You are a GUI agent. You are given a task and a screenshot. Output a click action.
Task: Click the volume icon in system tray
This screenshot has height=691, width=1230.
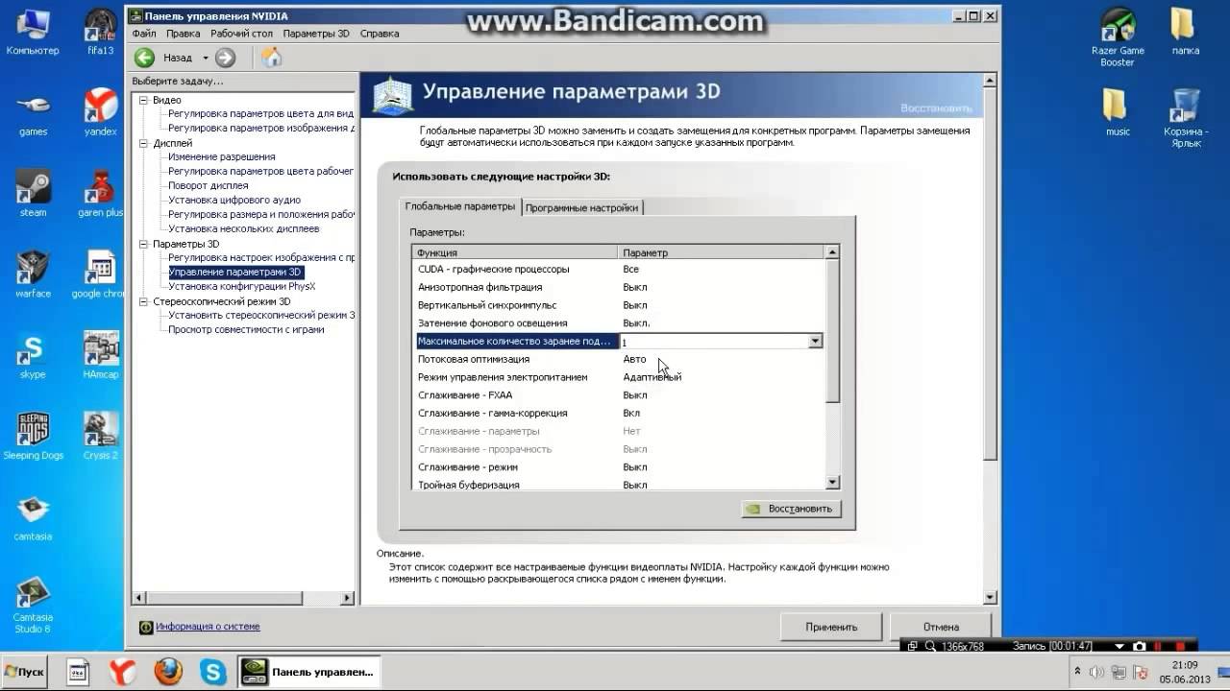pyautogui.click(x=1096, y=672)
